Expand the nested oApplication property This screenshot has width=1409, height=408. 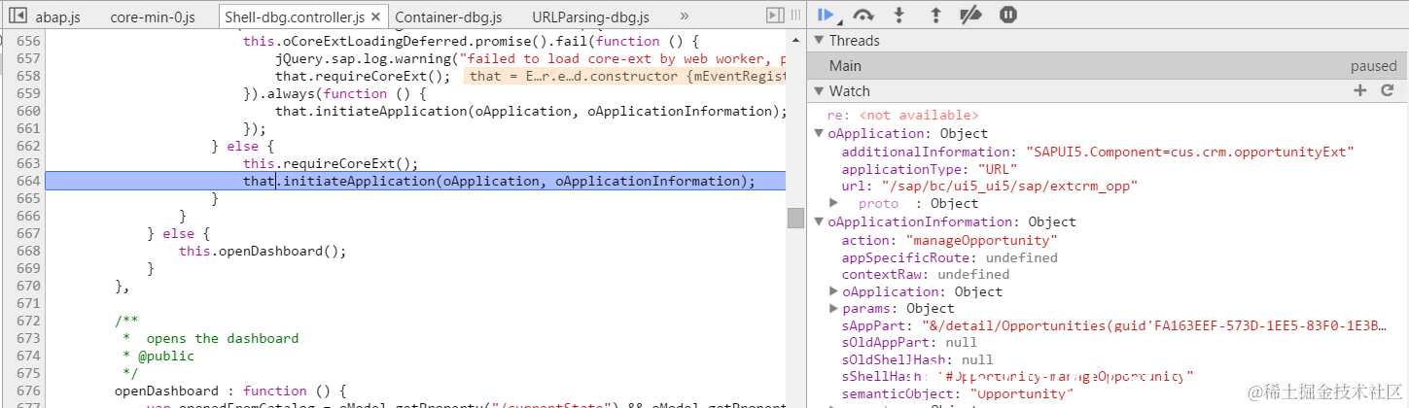833,291
